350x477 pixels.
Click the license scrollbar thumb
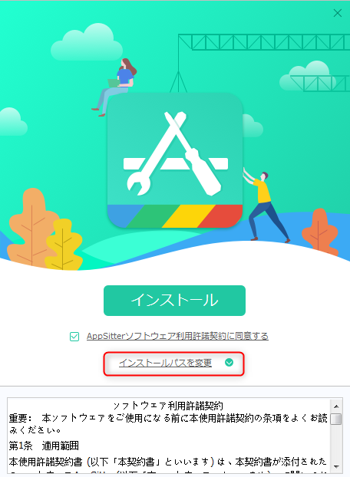point(336,419)
